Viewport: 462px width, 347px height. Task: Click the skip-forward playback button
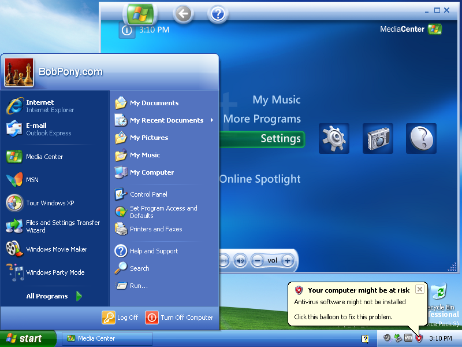click(224, 261)
